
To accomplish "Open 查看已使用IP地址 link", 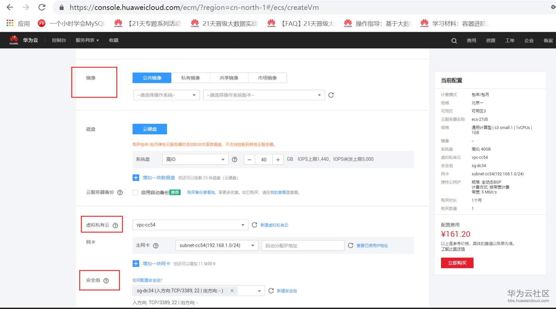I will click(x=372, y=246).
